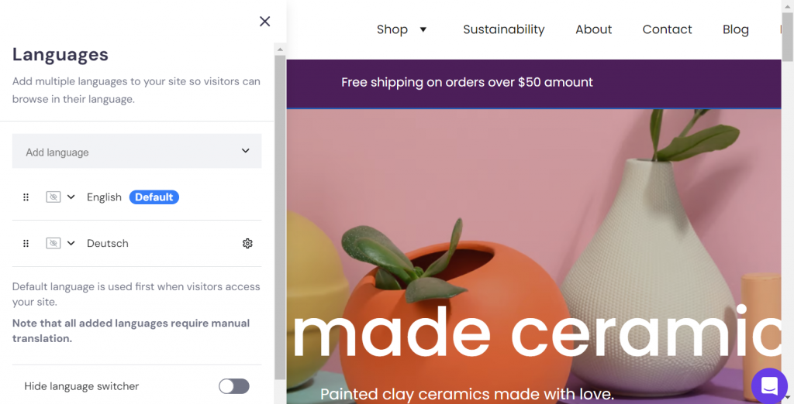This screenshot has height=404, width=794.
Task: Toggle the Hide language switcher switch
Action: click(233, 386)
